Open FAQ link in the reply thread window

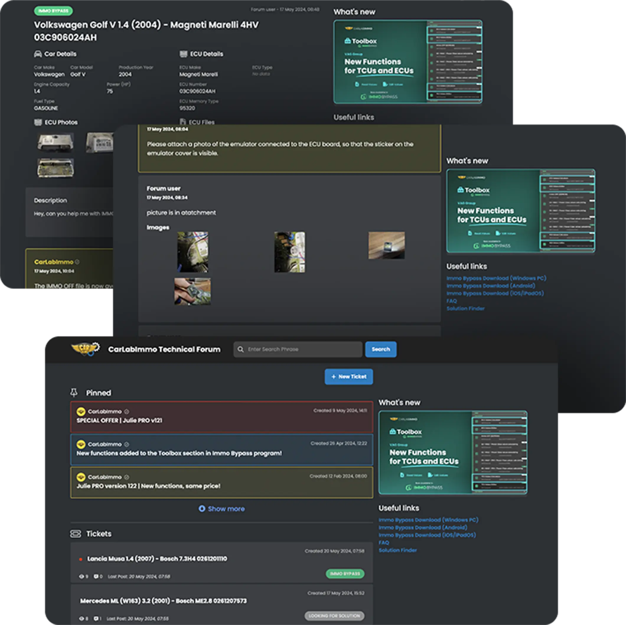point(451,301)
